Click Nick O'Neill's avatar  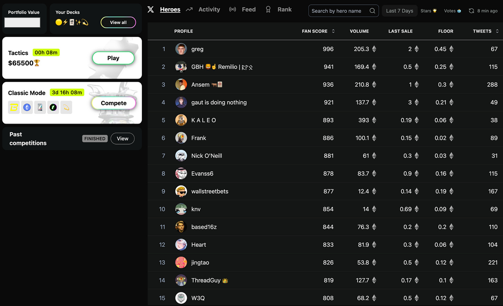coord(181,156)
